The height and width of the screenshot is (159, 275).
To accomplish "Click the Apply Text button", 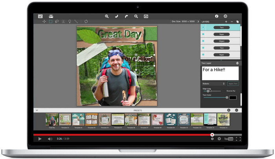I will [233, 83].
